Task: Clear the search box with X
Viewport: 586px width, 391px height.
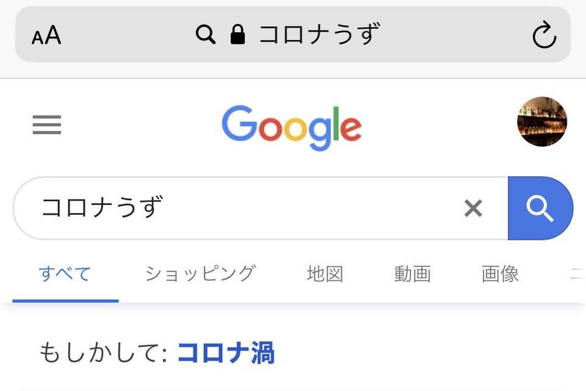Action: pyautogui.click(x=473, y=208)
